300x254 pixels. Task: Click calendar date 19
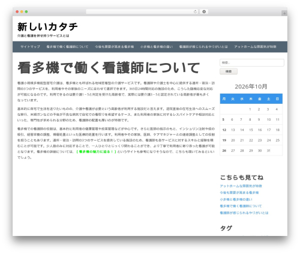pos(224,141)
